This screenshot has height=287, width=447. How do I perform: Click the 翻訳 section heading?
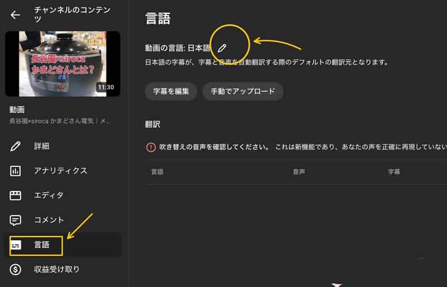tap(153, 125)
